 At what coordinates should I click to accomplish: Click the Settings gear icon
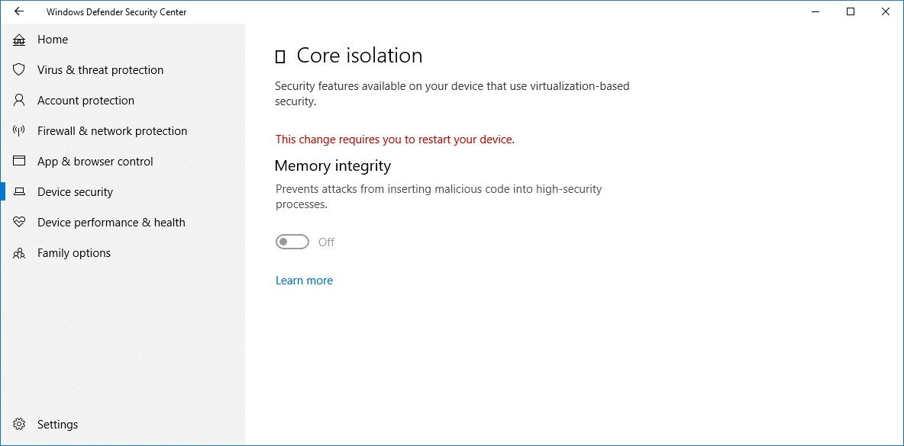[x=19, y=425]
